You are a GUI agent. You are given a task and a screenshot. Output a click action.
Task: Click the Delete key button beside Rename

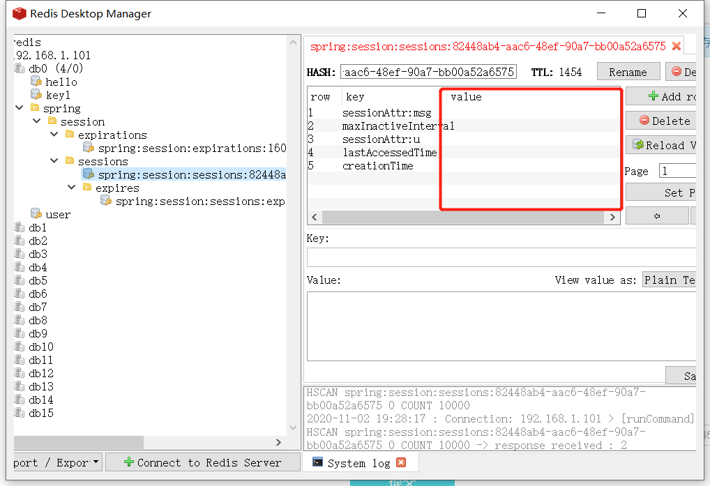(681, 72)
